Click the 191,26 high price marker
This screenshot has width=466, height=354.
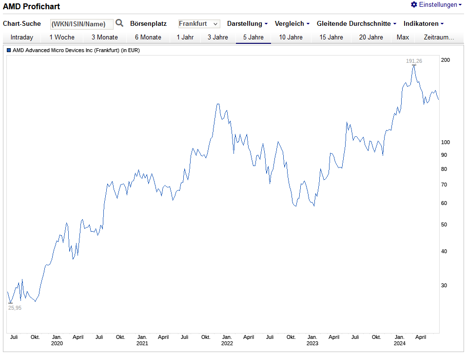[x=414, y=61]
